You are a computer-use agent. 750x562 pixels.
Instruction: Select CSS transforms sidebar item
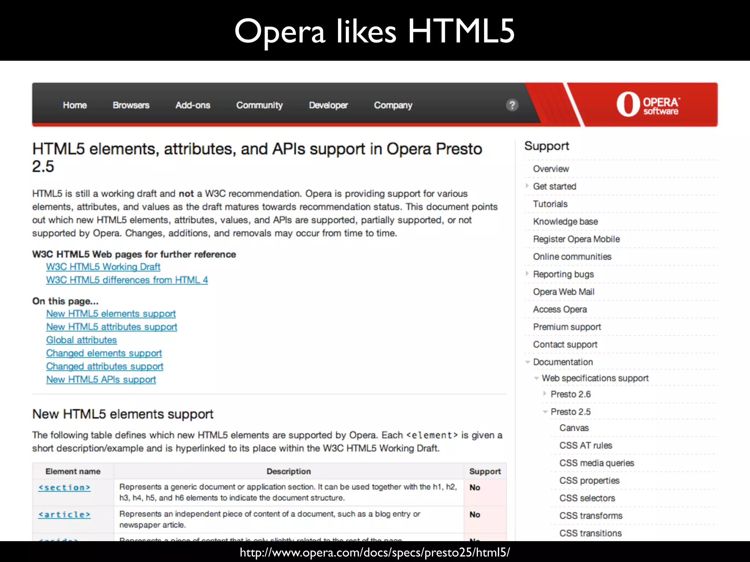coord(591,516)
